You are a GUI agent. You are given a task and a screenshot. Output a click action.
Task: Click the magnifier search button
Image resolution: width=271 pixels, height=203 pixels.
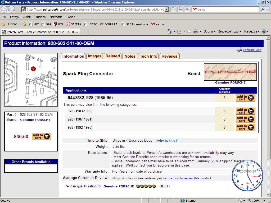tap(263, 9)
